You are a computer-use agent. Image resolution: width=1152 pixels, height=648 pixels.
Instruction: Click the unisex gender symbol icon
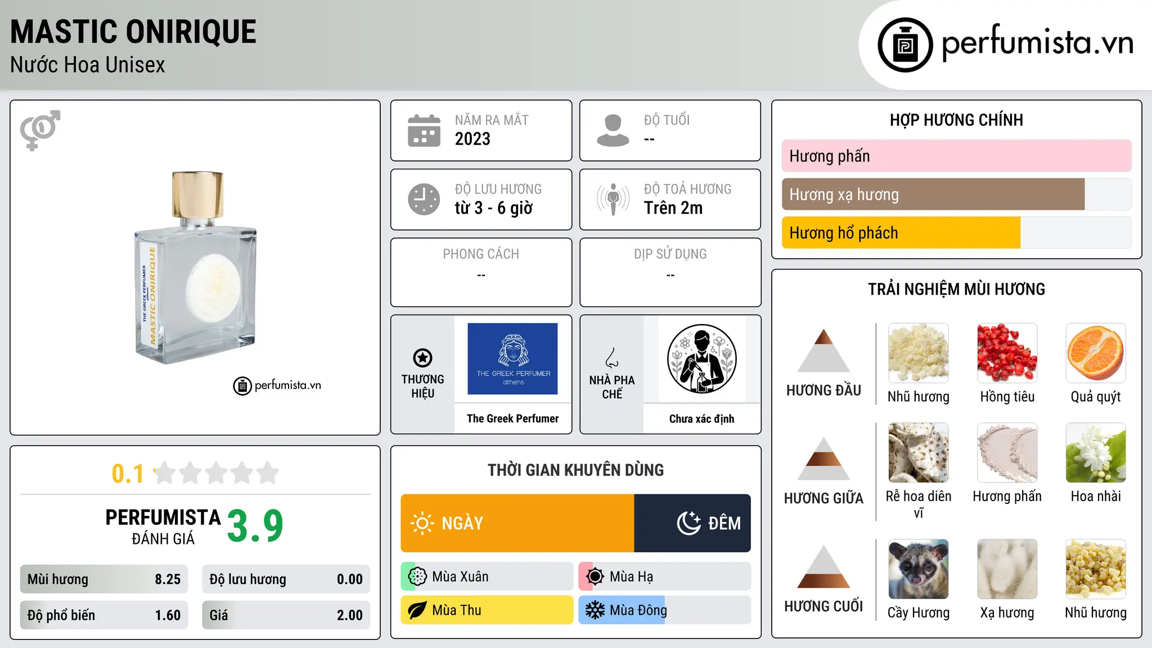[40, 130]
